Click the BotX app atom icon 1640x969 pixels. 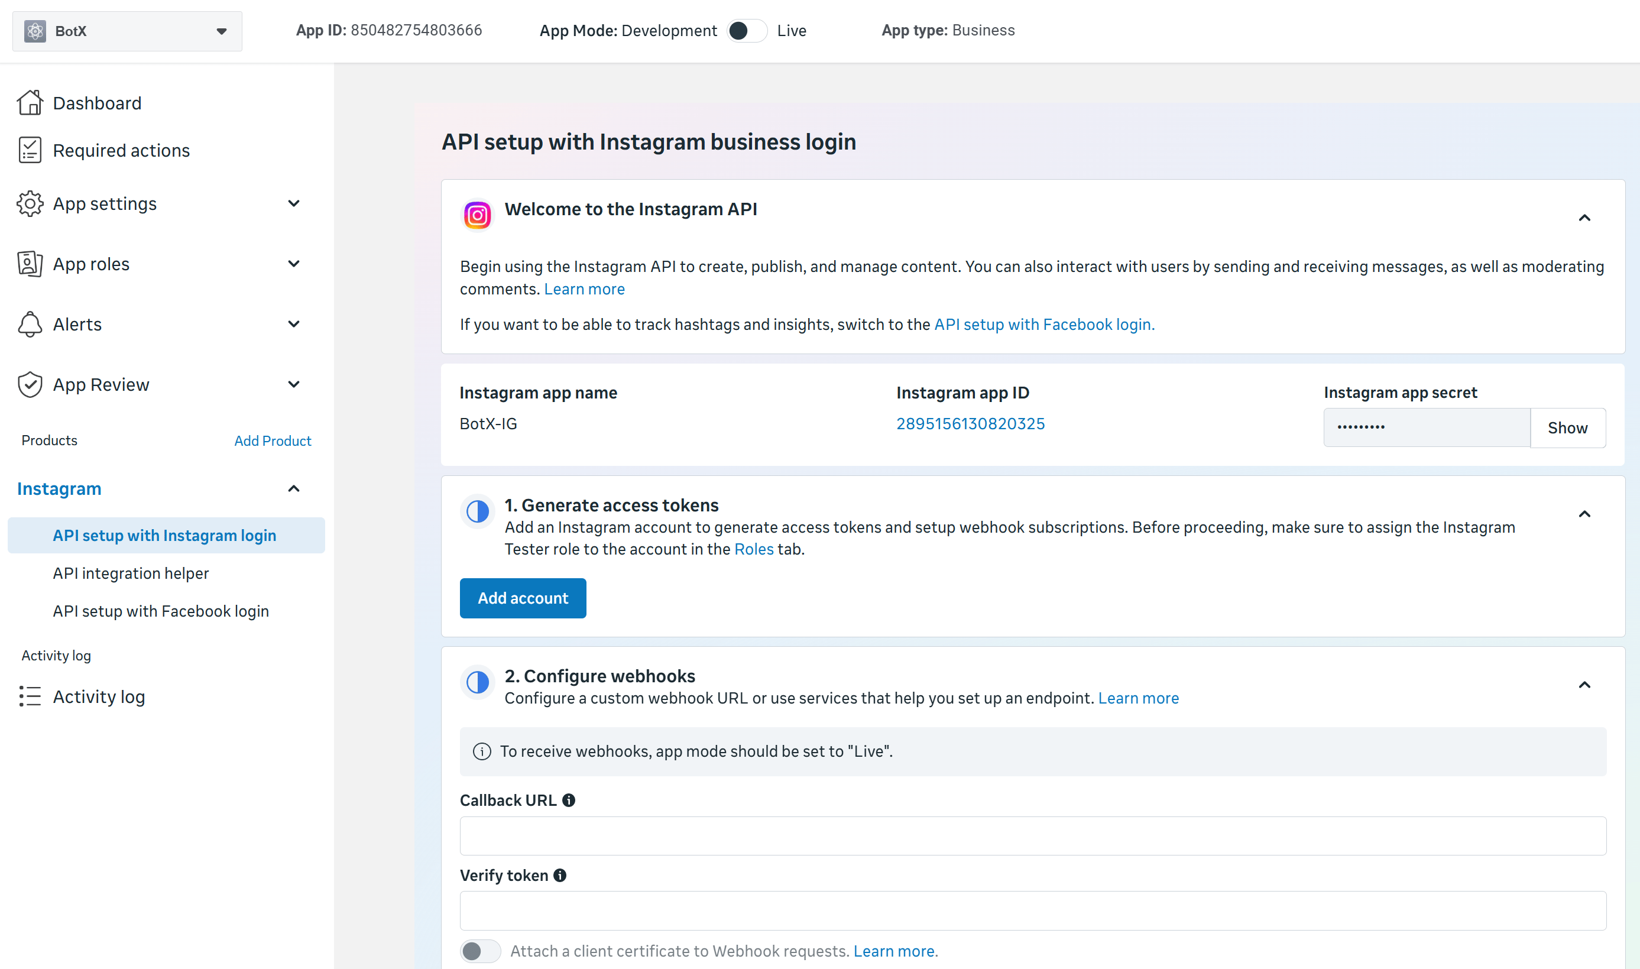click(x=35, y=31)
